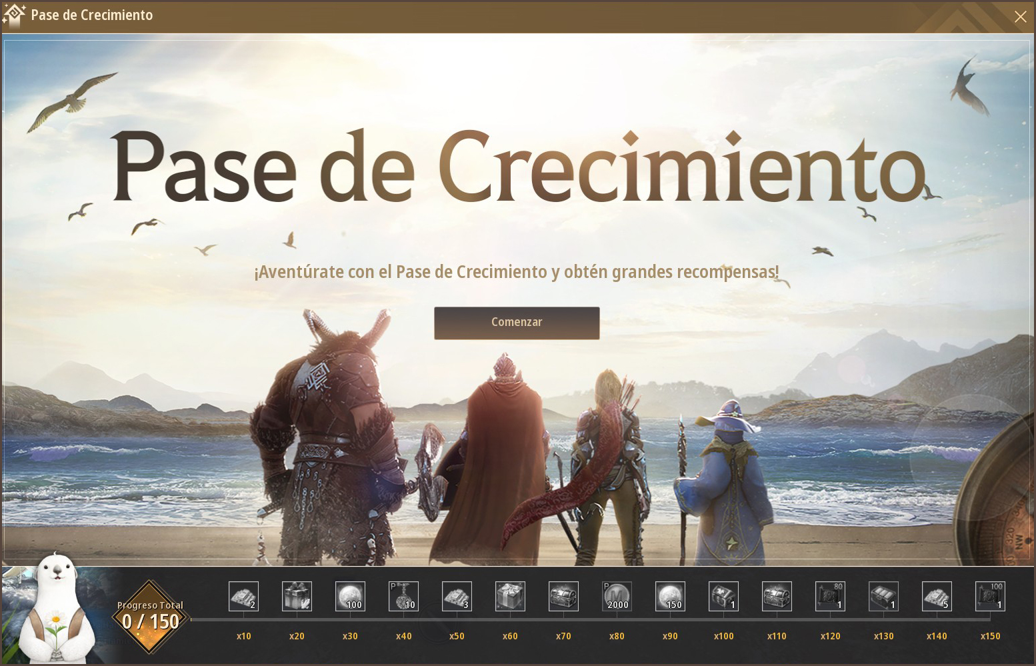Select the x150 reward icon marked 100

pos(990,596)
